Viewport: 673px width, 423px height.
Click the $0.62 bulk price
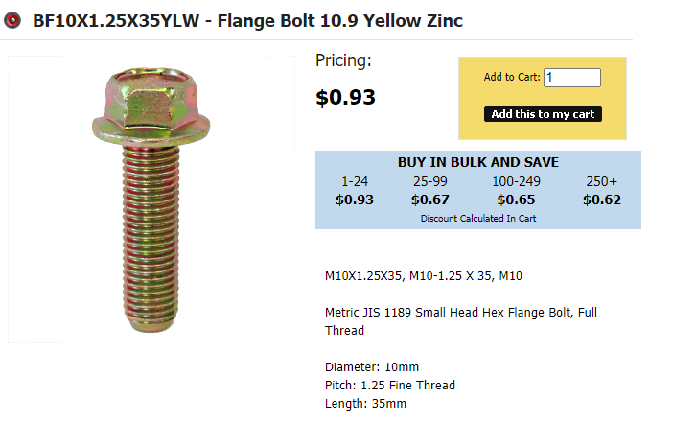tap(602, 200)
